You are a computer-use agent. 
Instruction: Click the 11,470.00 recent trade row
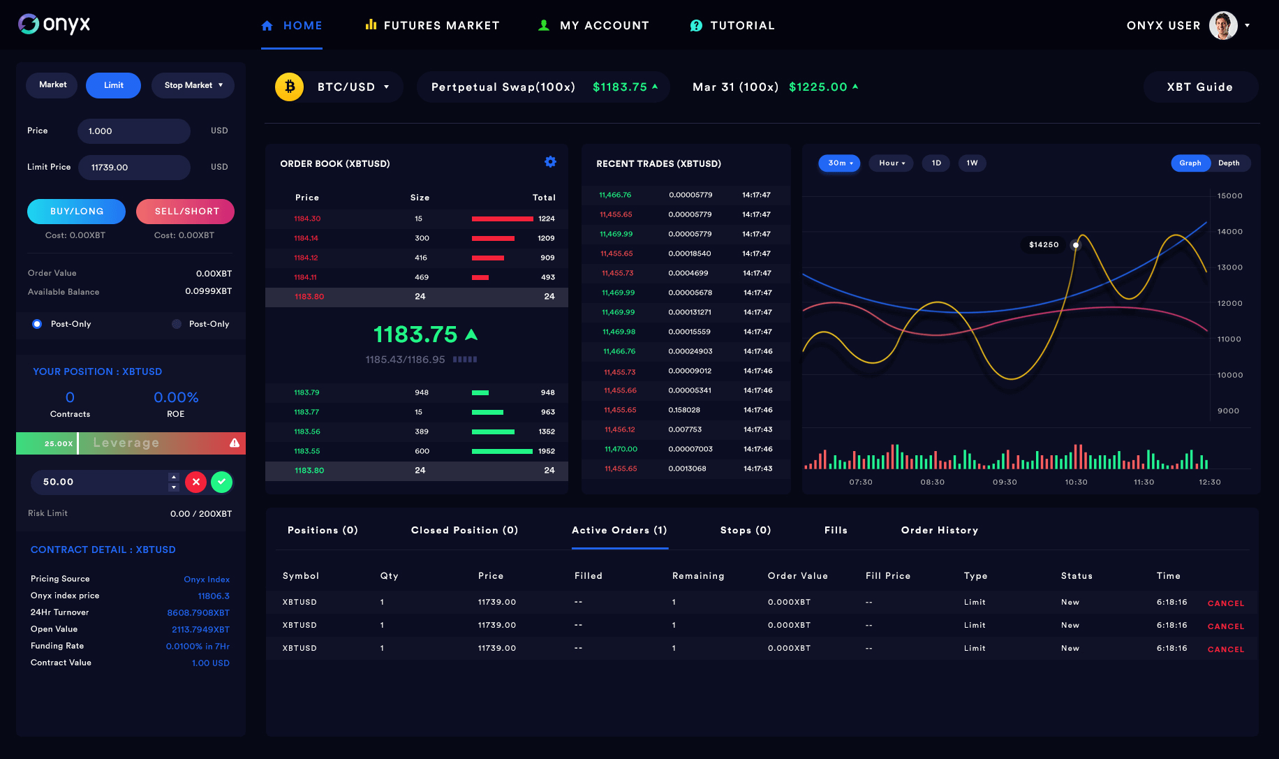click(x=686, y=449)
